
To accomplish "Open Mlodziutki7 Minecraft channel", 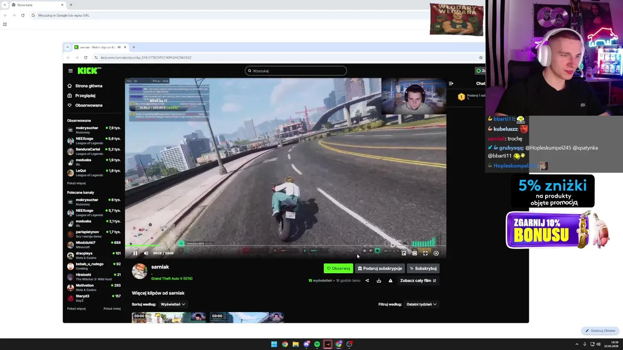I will click(x=94, y=245).
